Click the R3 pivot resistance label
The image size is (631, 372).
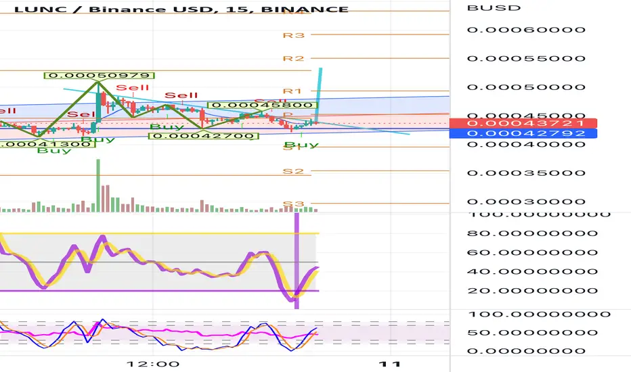click(293, 35)
